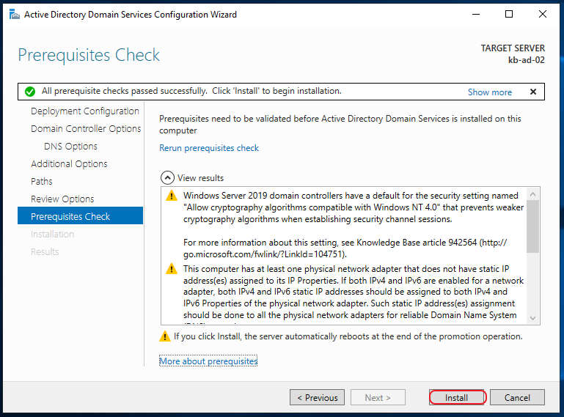Screen dimensions: 564x417
Task: Collapse the View results section
Action: click(x=167, y=178)
